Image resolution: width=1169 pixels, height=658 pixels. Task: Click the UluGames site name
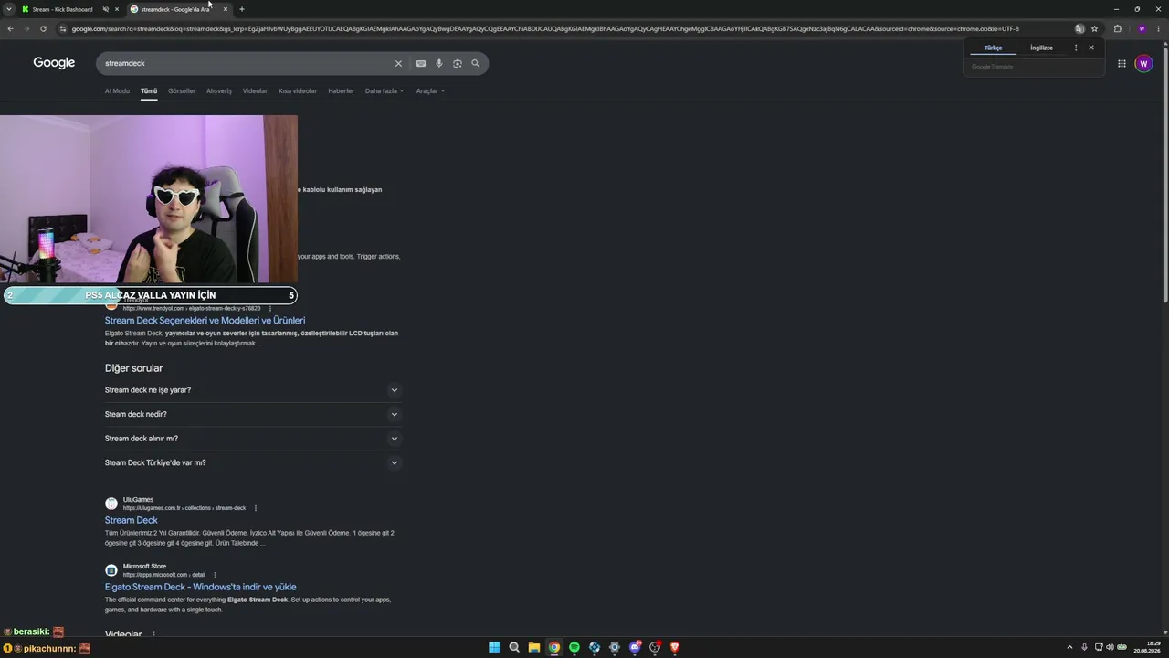coord(138,500)
